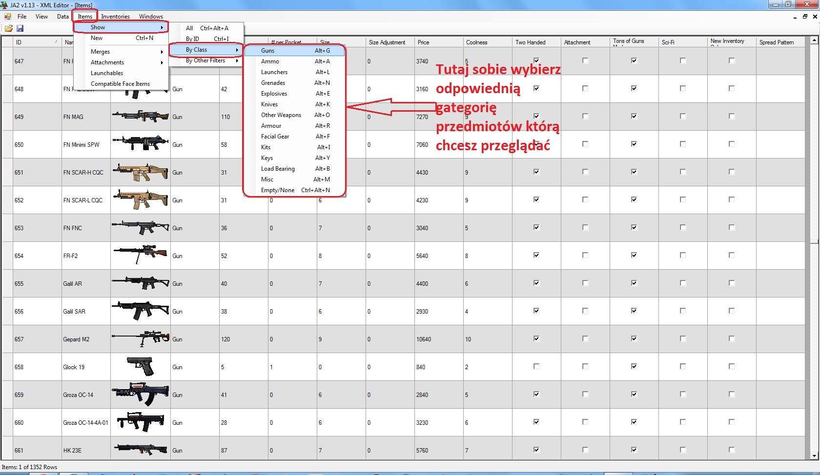Click the Groza OC-14 weapon image

tap(141, 394)
